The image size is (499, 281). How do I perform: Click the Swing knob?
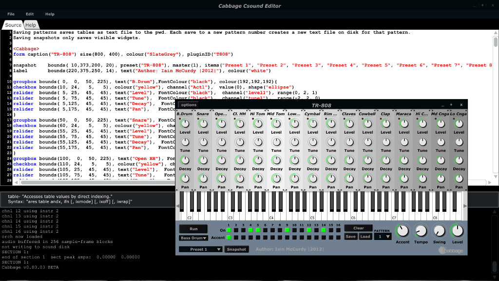[439, 231]
